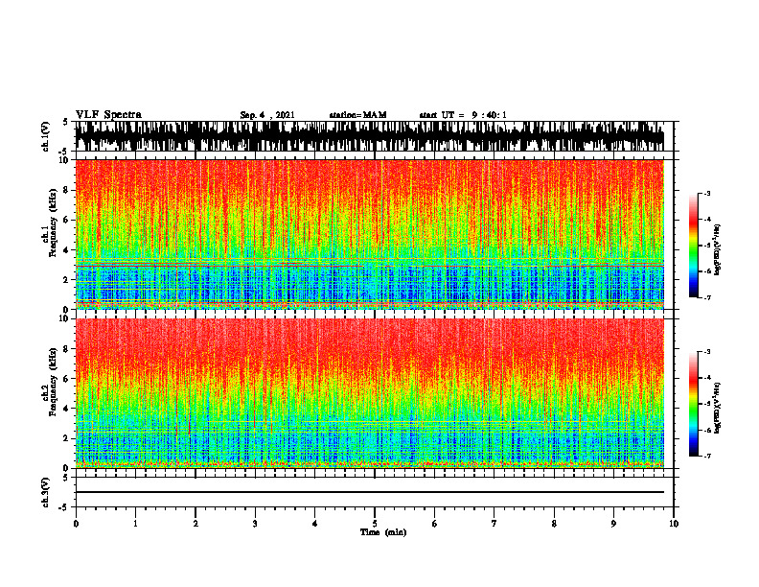Click the "start UT = 9:40:1" text
This screenshot has width=759, height=587.
(463, 115)
